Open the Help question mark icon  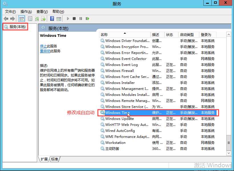52,19
